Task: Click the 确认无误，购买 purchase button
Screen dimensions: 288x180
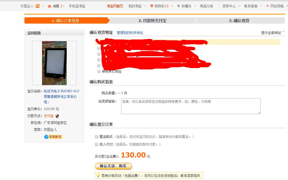Action: pyautogui.click(x=113, y=166)
